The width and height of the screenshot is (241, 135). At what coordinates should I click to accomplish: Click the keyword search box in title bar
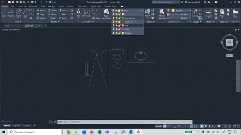(166, 2)
